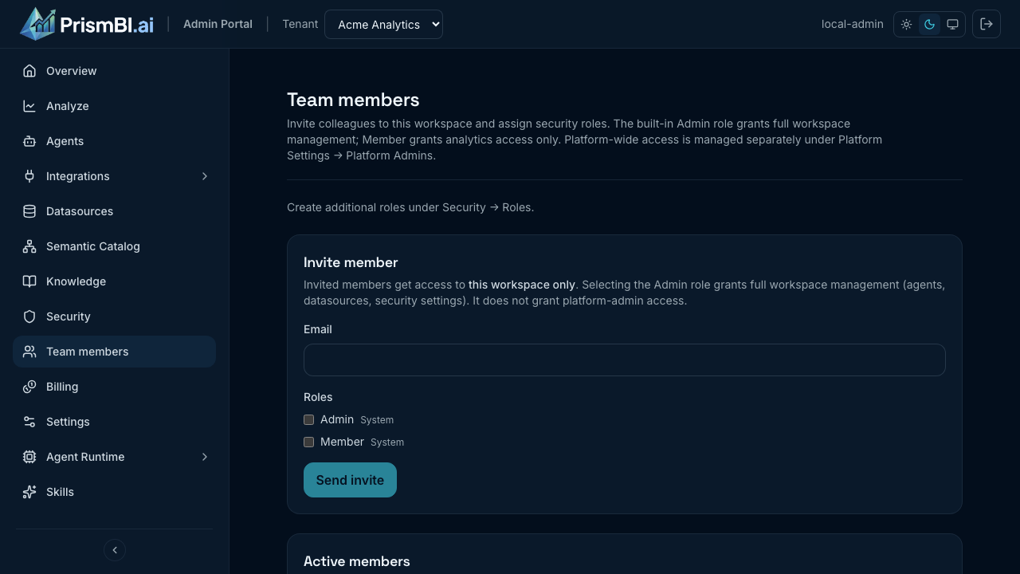Check the Admin role checkbox
Screen dimensions: 1020x574
pyautogui.click(x=309, y=419)
